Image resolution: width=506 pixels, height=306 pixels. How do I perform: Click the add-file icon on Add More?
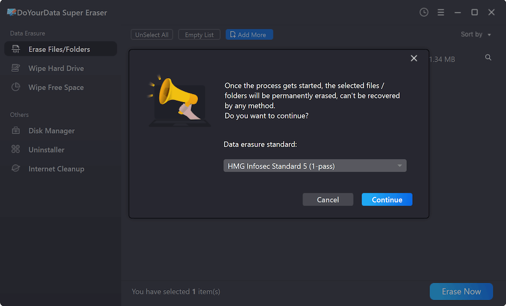click(x=232, y=35)
